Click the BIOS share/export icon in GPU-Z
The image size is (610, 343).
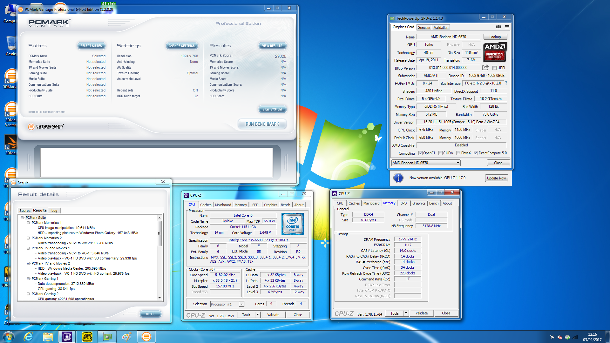[485, 68]
